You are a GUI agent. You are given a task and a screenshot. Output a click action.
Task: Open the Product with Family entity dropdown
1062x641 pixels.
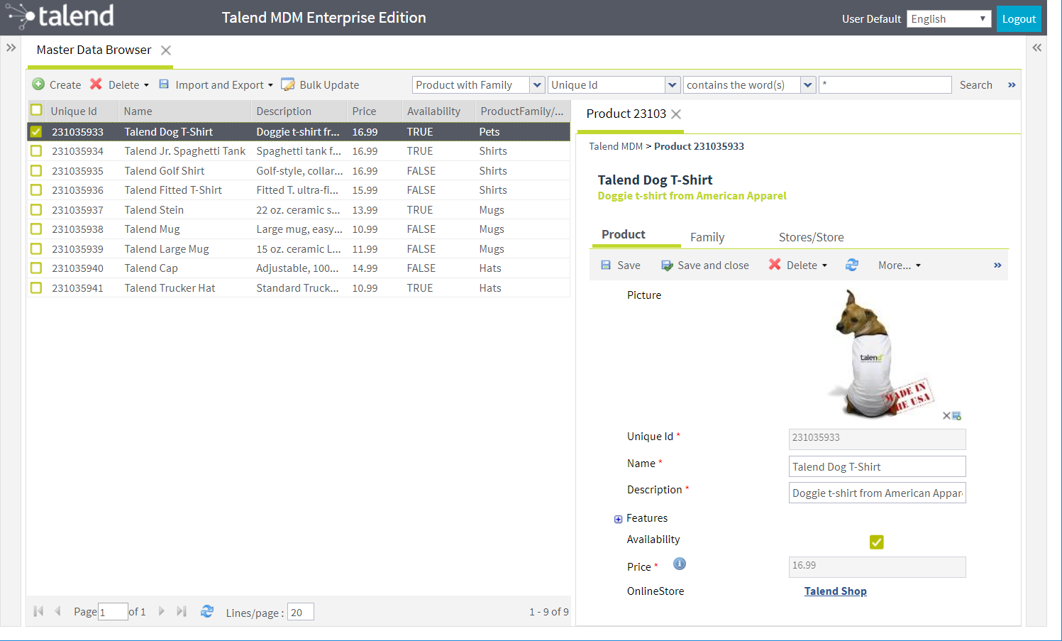pos(537,85)
